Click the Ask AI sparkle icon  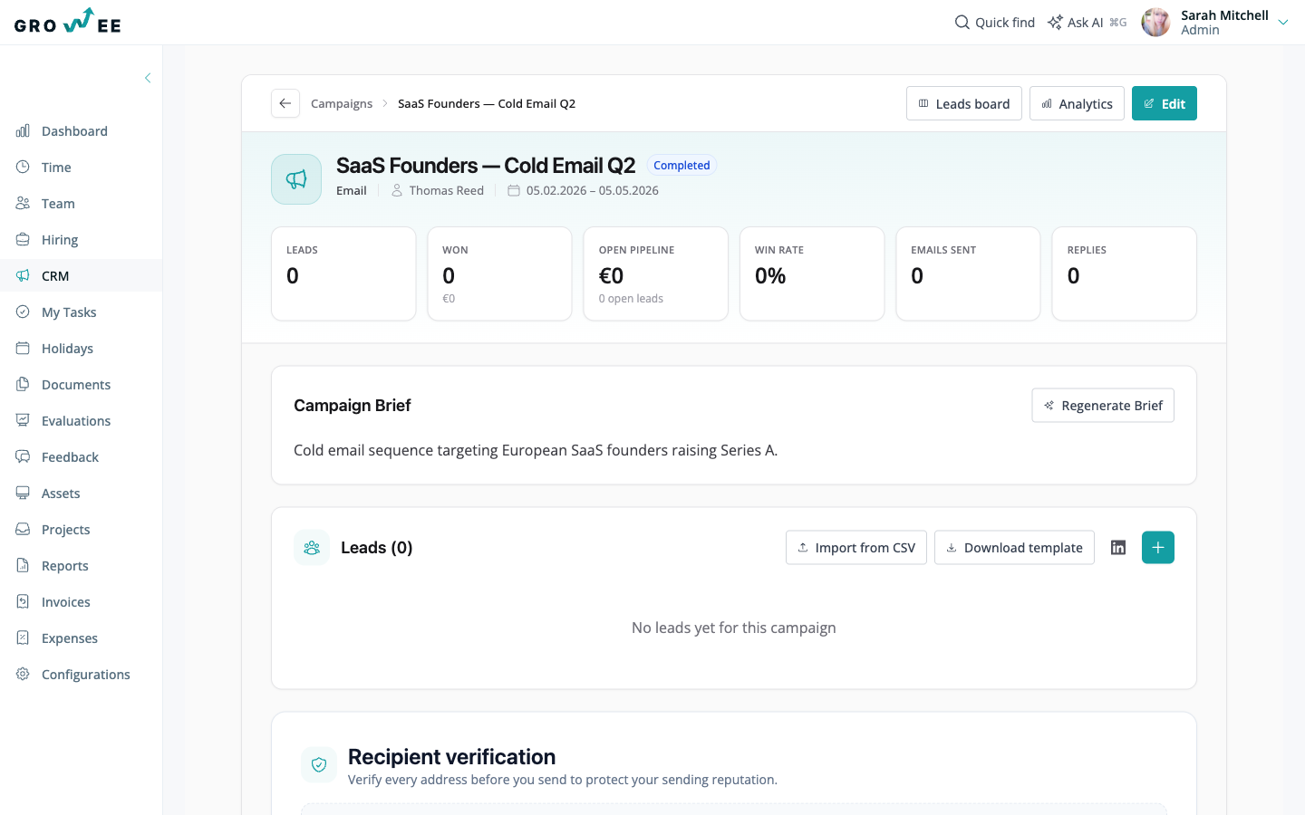[x=1055, y=23]
